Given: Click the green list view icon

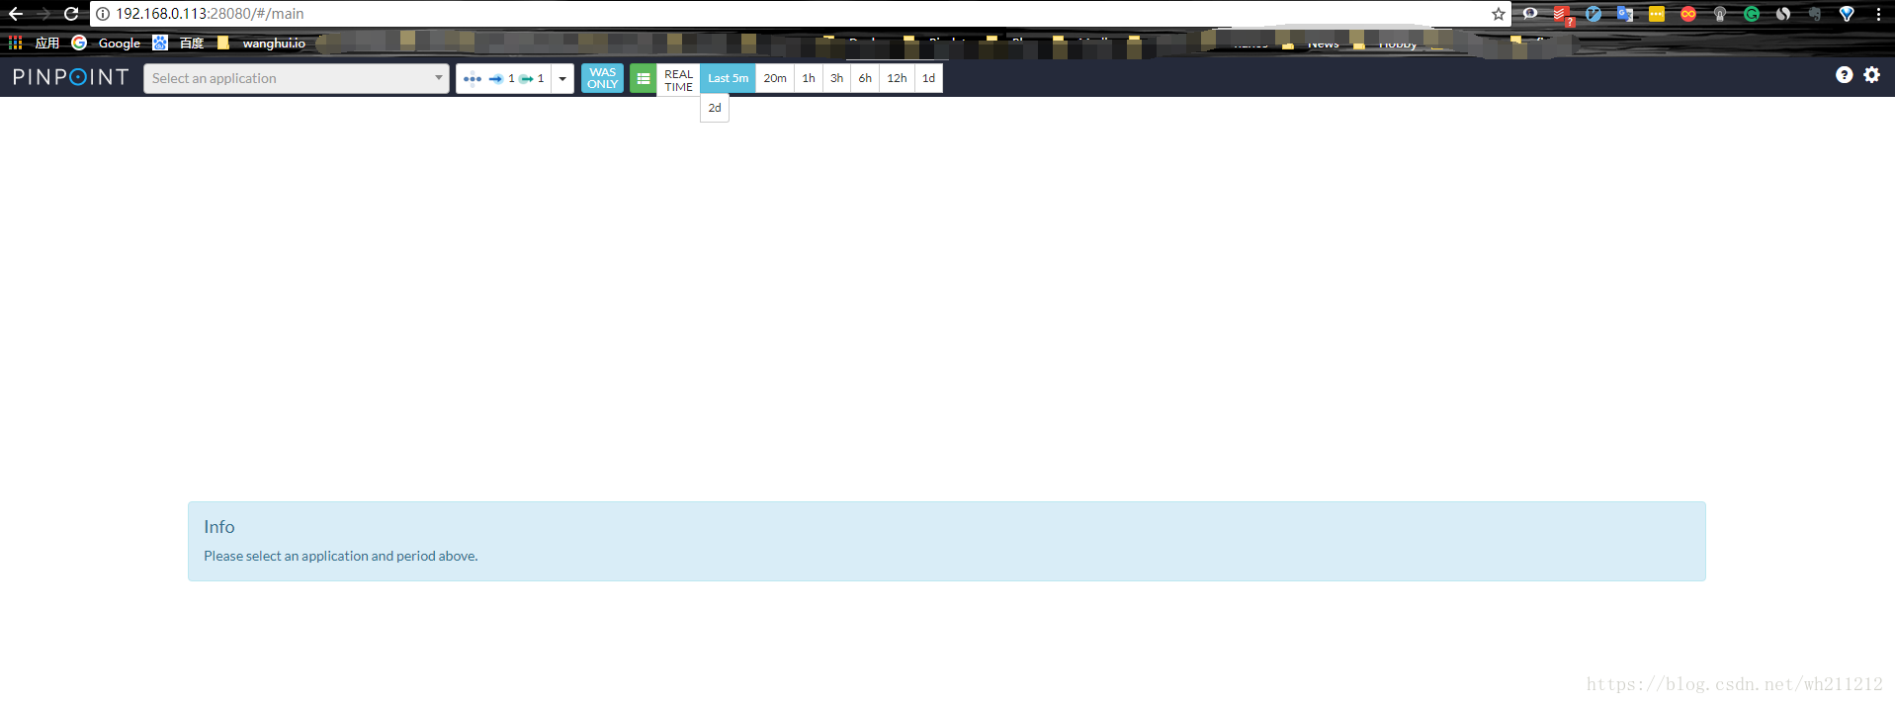Looking at the screenshot, I should [x=643, y=78].
